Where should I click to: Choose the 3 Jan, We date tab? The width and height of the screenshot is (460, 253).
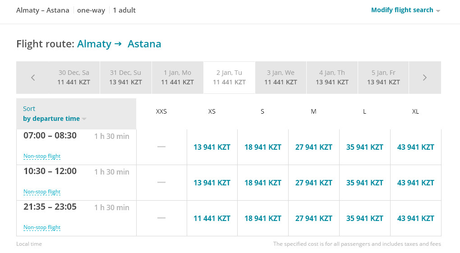(281, 78)
